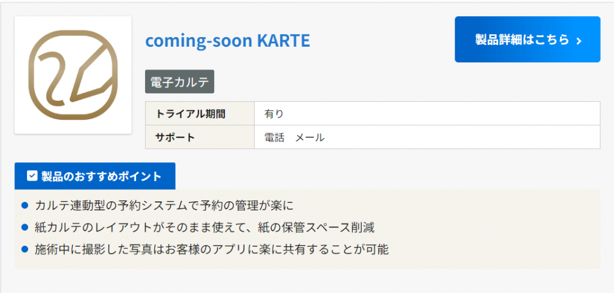
Task: Select the 製品のおすすめポイント heading label
Action: click(101, 176)
